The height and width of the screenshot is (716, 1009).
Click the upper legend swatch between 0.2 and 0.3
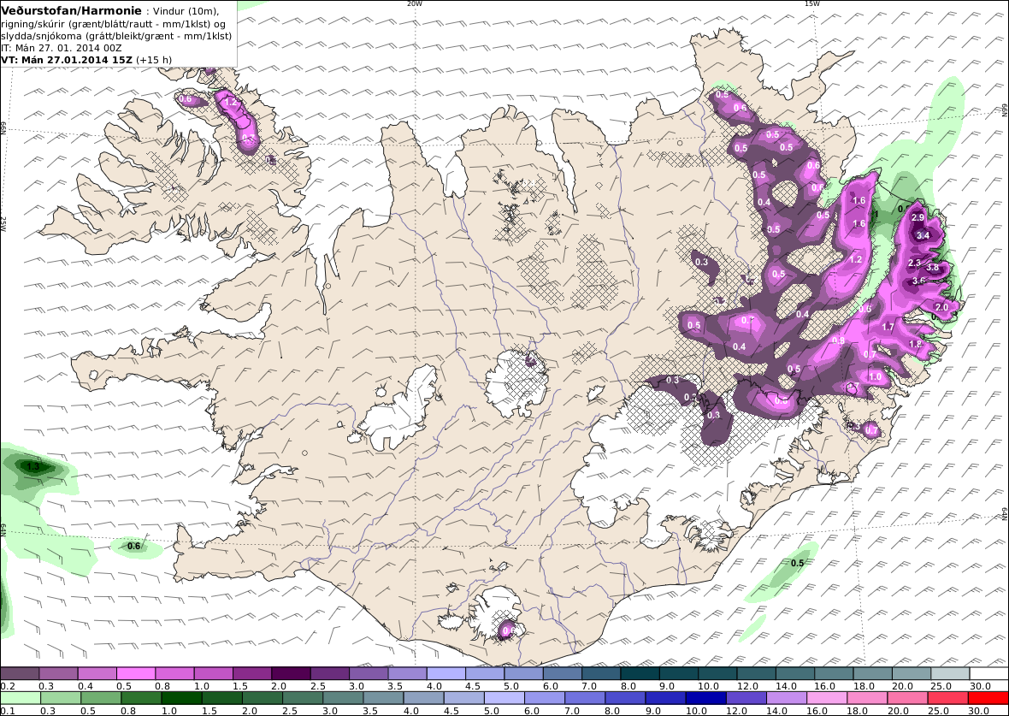tap(20, 674)
